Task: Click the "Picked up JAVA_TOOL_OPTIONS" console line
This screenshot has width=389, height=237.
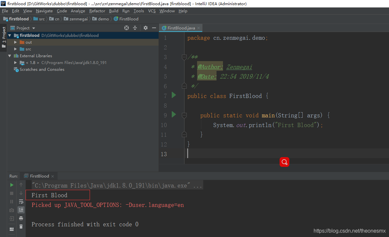Action: pyautogui.click(x=108, y=205)
